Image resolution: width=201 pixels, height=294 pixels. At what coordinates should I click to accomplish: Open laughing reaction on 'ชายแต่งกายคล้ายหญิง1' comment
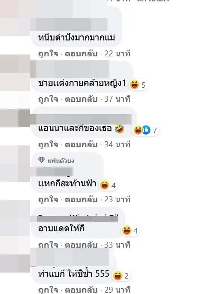(134, 85)
